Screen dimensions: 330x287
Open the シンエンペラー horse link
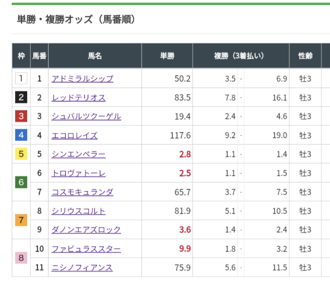[79, 154]
